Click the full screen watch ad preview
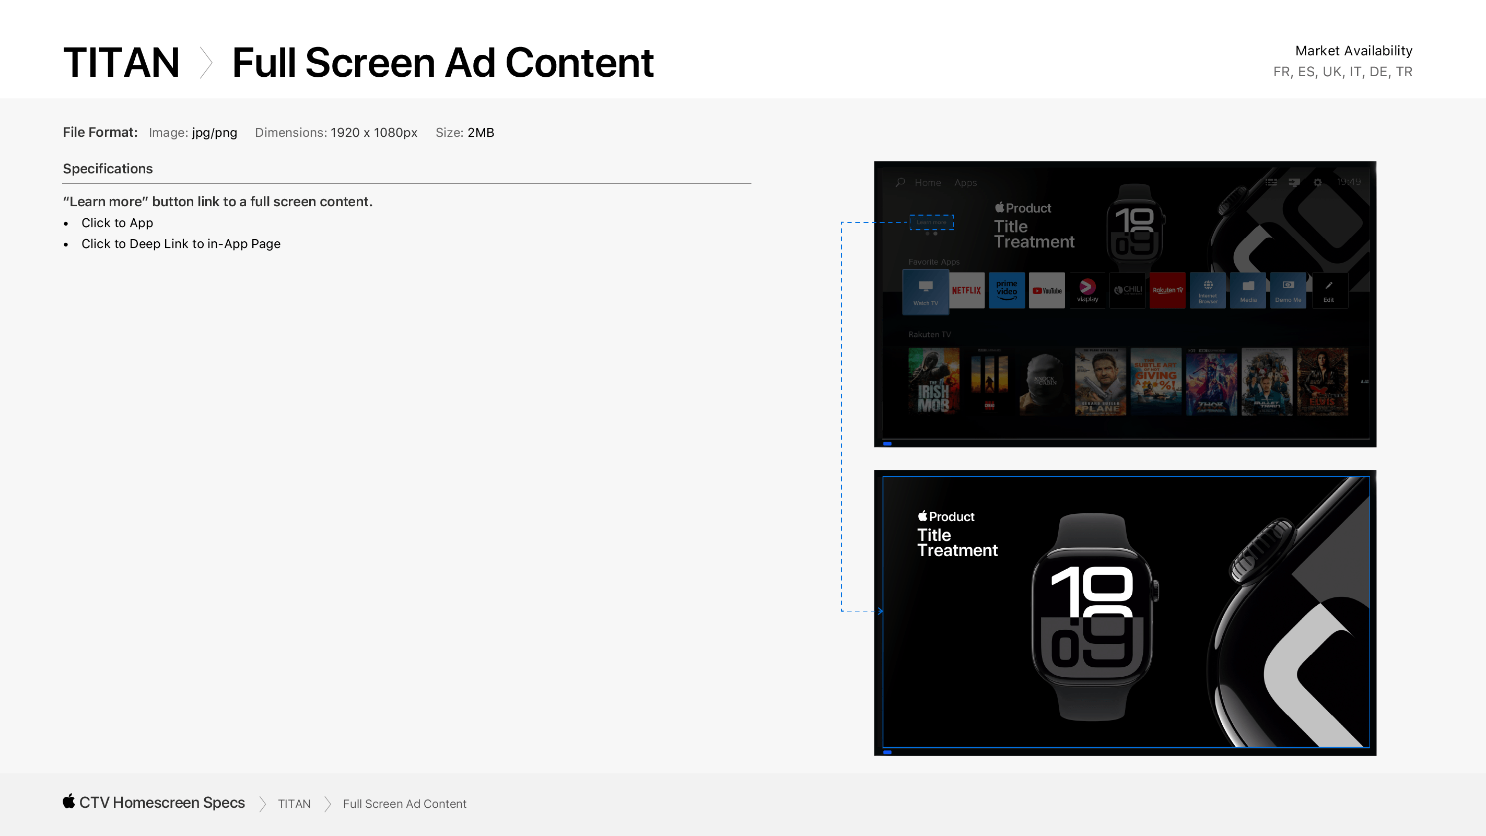The width and height of the screenshot is (1486, 836). click(x=1126, y=611)
